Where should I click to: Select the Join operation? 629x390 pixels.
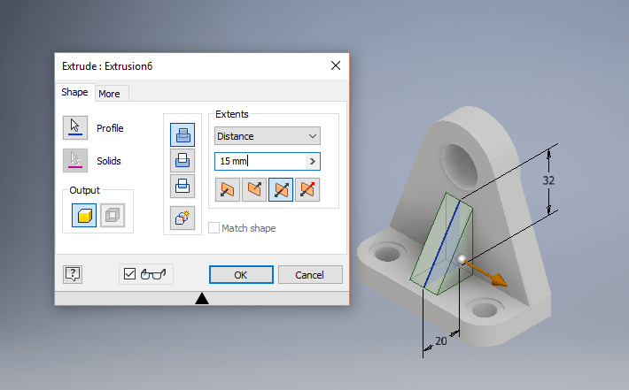182,135
